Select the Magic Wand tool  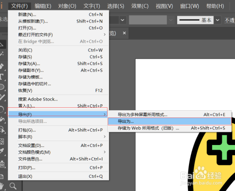(2, 54)
